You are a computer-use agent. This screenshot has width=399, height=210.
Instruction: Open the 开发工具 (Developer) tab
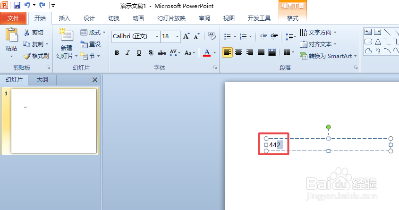pyautogui.click(x=259, y=18)
